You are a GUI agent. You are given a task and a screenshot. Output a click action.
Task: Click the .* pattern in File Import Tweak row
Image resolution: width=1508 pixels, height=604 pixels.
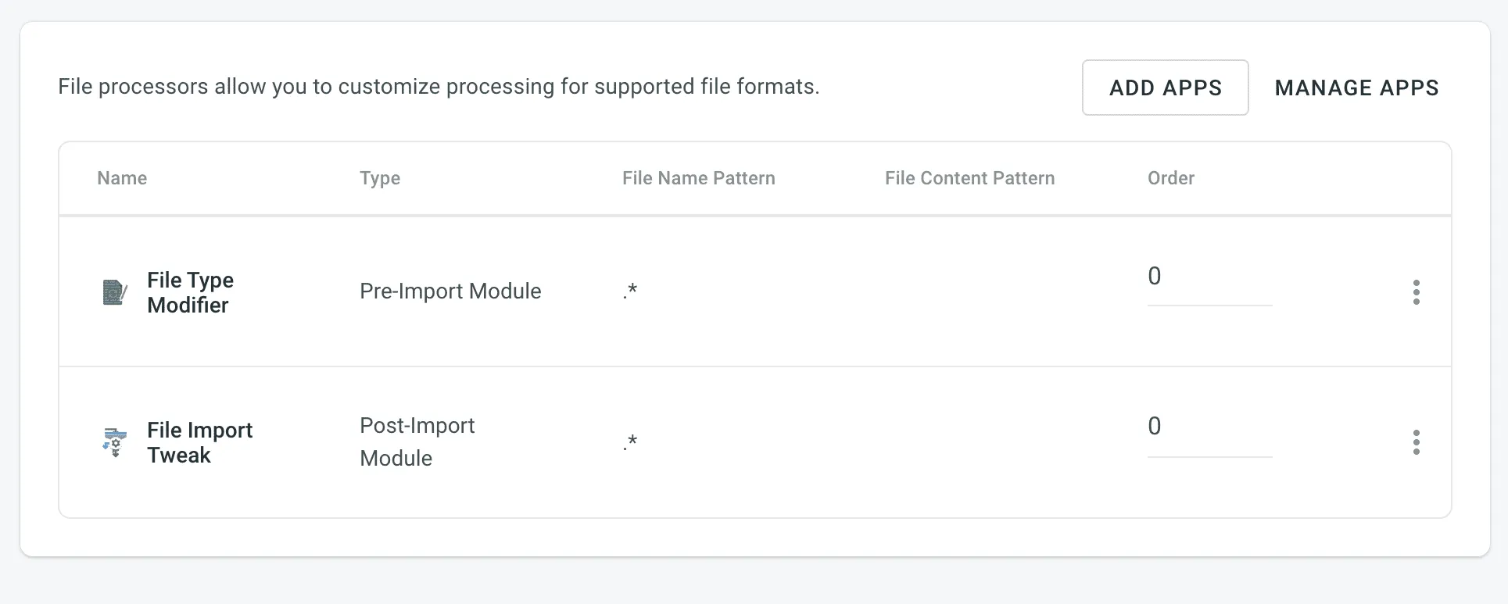630,442
